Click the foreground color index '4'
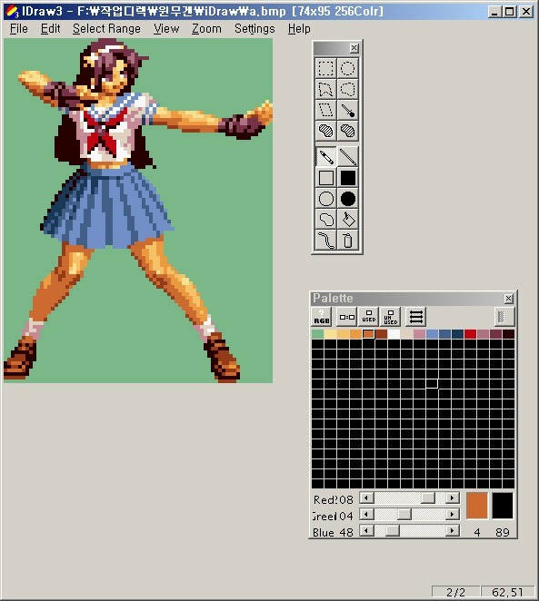Screen dimensions: 539x601 477,532
